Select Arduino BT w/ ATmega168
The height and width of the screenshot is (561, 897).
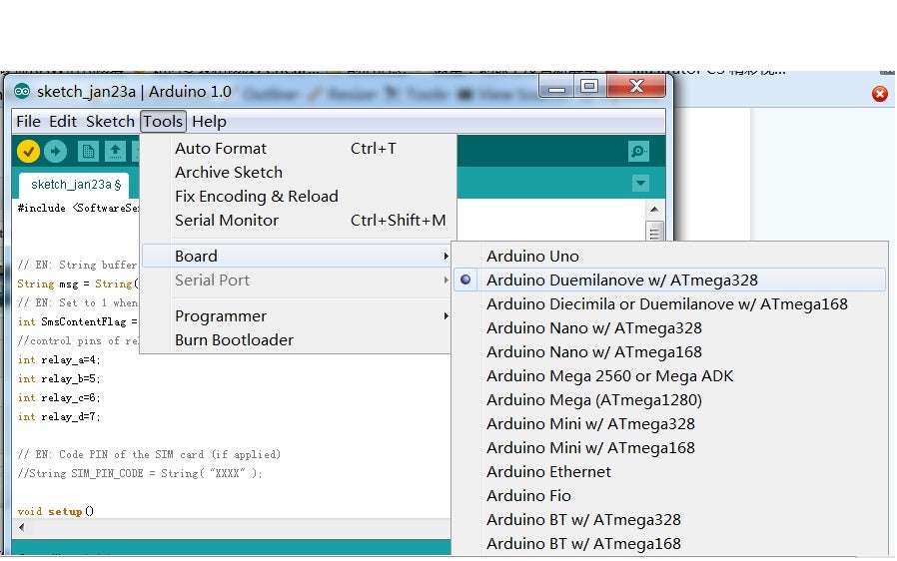click(669, 544)
